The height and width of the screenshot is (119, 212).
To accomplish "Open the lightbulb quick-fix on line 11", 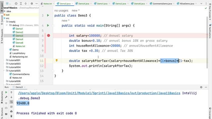I will [57, 60].
